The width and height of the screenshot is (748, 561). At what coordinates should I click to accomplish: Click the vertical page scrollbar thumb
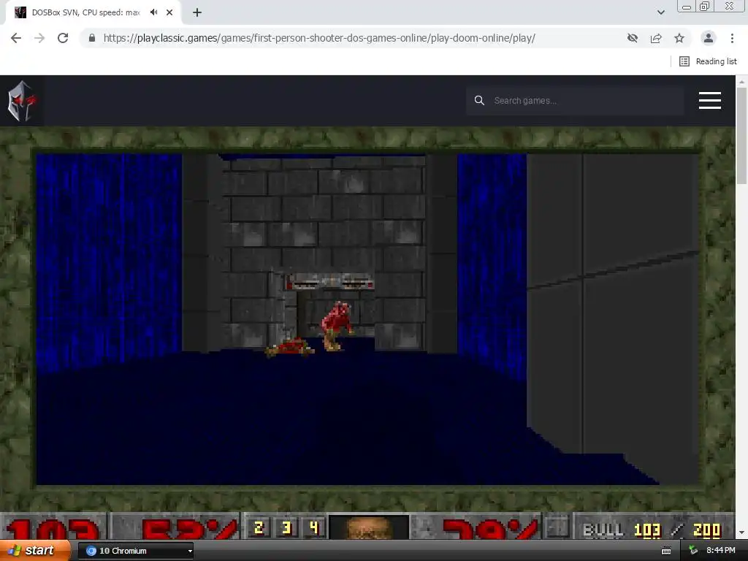741,135
